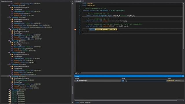Open the 100 % zoom level dropdown

tap(80, 73)
